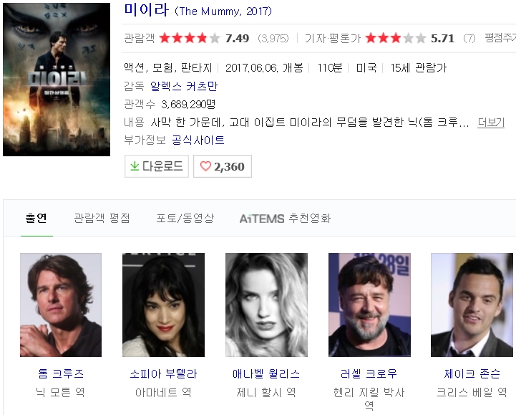Open director 알렉스 커츠만 link
This screenshot has height=415, width=516.
point(184,86)
